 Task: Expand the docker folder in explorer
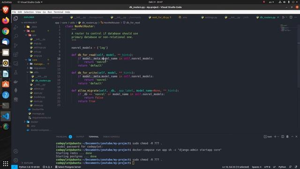pyautogui.click(x=34, y=122)
